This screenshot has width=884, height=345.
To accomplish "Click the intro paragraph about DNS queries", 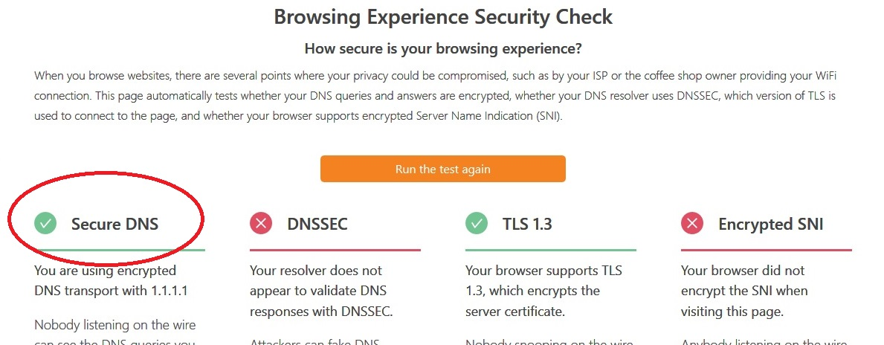I will (435, 96).
